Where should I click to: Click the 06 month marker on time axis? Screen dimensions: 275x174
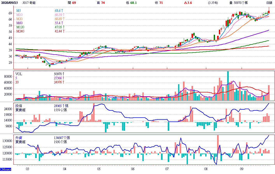tap(133, 169)
